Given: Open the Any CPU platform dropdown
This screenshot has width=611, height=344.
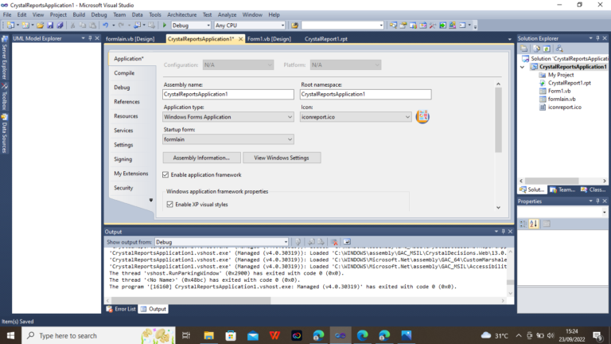Looking at the screenshot, I should pyautogui.click(x=250, y=25).
